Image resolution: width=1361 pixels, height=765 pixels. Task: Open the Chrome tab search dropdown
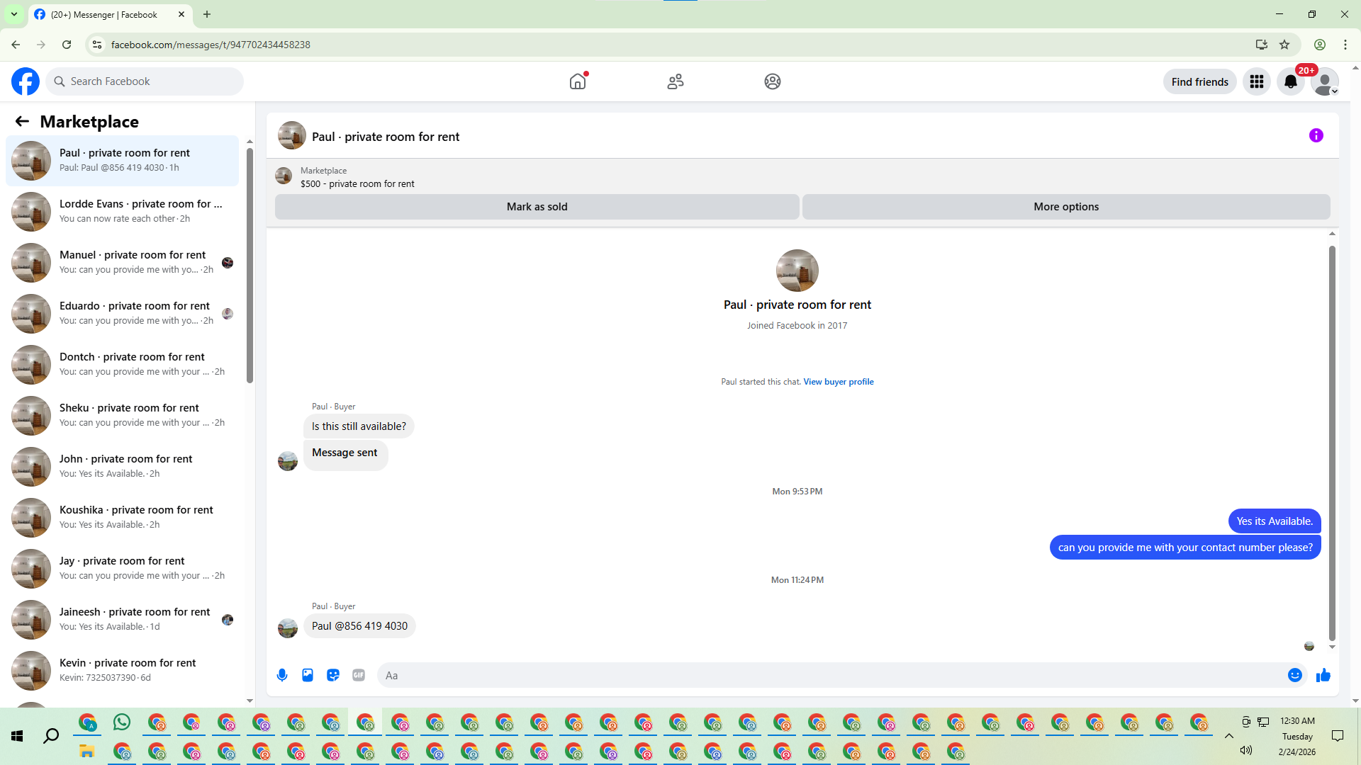[x=13, y=14]
